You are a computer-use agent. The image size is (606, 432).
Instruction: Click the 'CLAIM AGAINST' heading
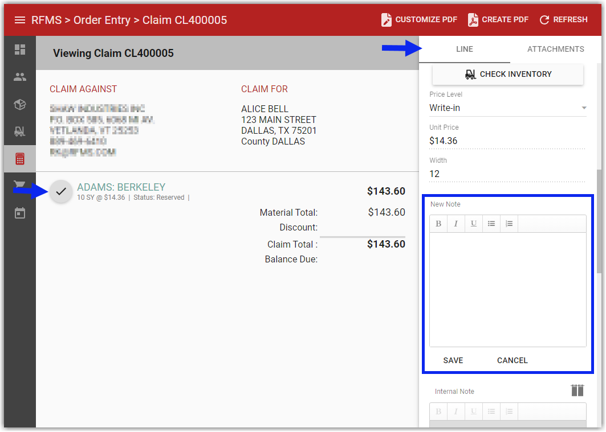(83, 89)
